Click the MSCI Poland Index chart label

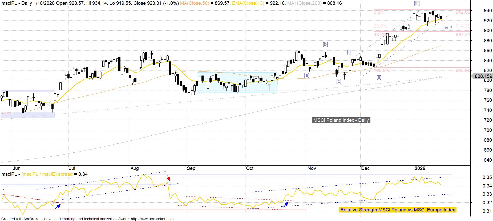click(341, 120)
